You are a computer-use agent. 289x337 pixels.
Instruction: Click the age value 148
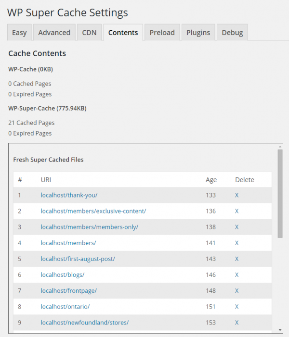click(210, 290)
